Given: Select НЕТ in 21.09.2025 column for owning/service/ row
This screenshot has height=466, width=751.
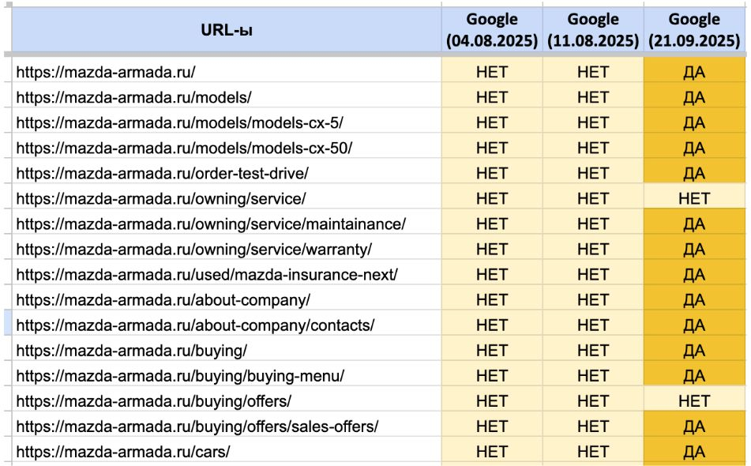Looking at the screenshot, I should click(x=693, y=198).
